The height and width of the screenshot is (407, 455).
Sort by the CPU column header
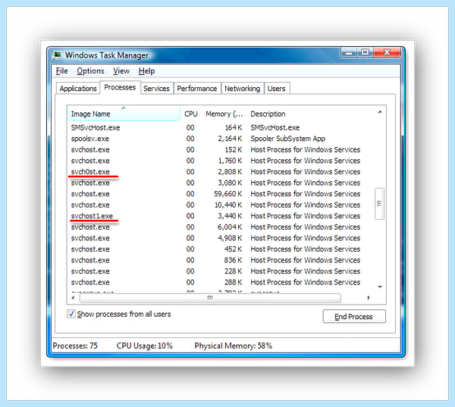pyautogui.click(x=191, y=114)
